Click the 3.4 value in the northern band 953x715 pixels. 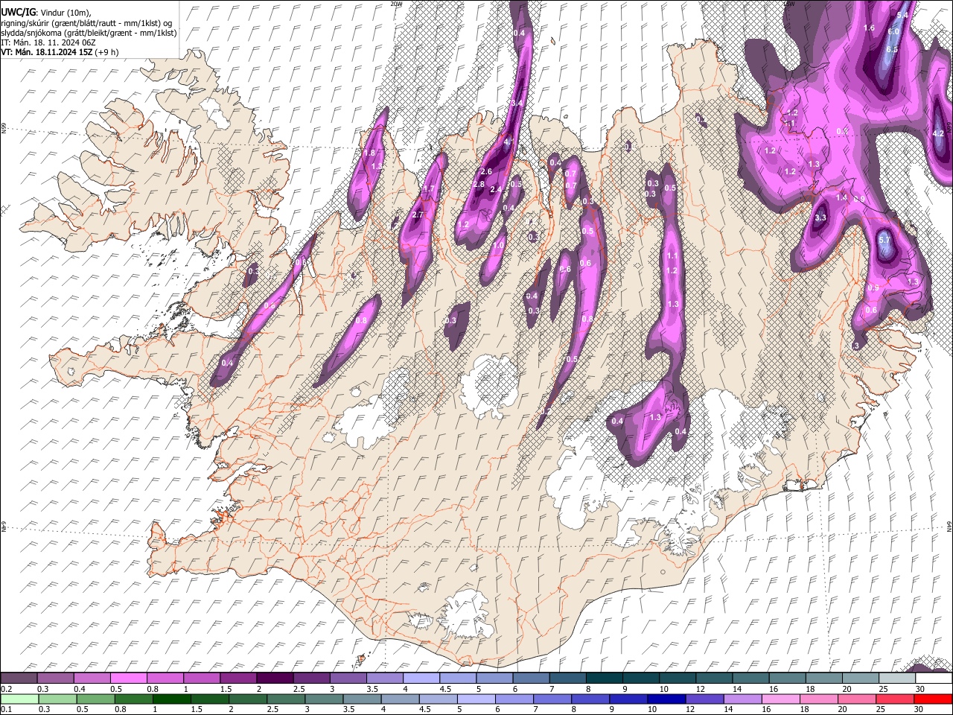coord(517,103)
